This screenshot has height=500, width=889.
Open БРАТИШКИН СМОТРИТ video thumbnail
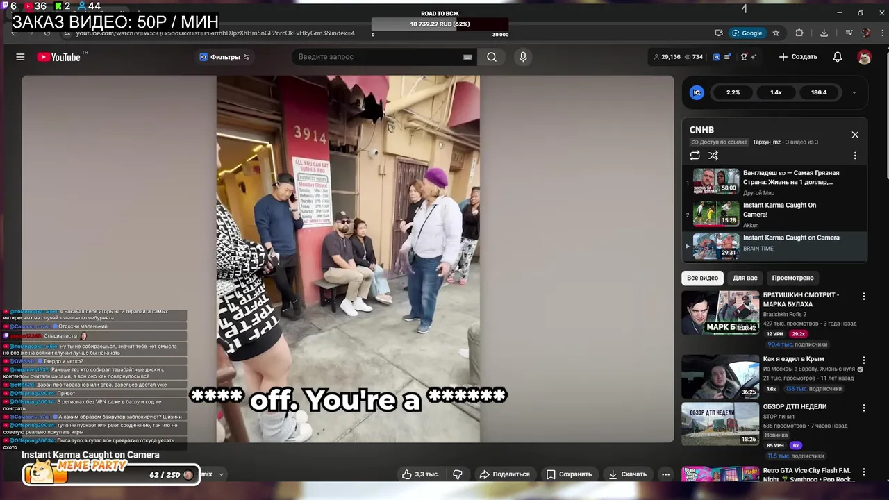point(720,312)
